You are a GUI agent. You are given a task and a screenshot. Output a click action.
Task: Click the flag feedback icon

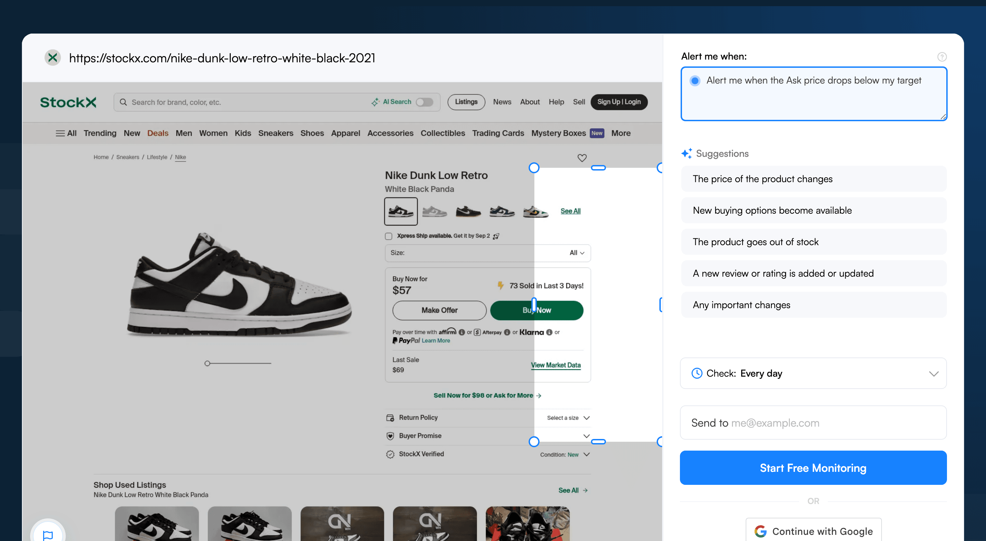[48, 535]
